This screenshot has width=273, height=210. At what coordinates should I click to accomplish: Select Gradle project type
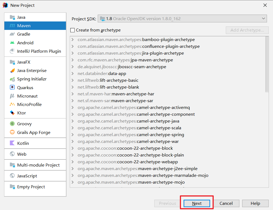pos(35,34)
